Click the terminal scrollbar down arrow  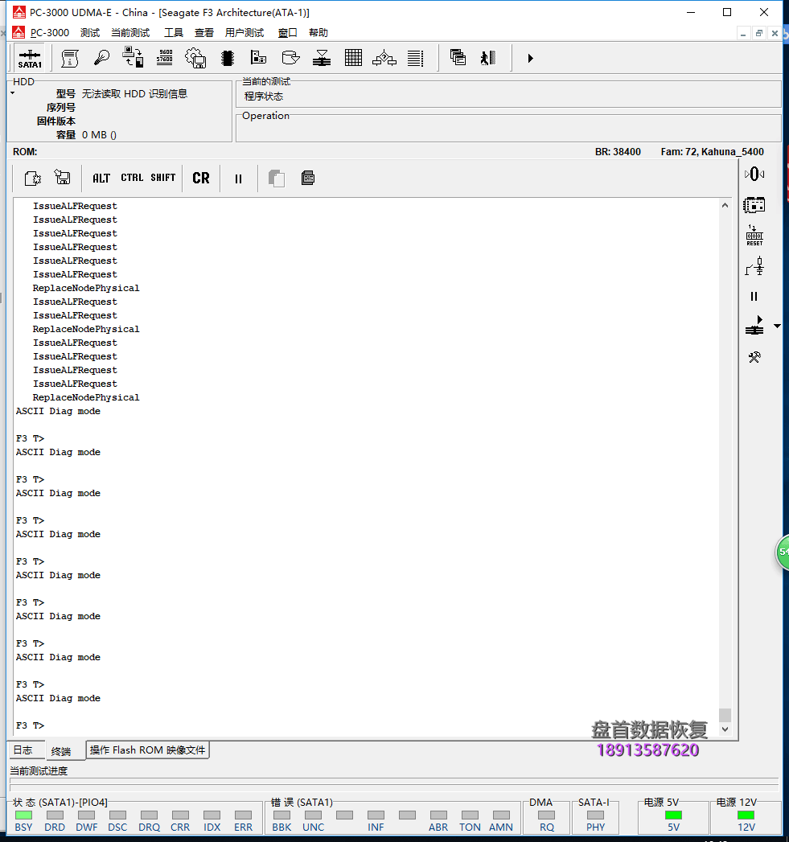tap(725, 729)
